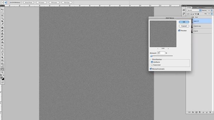Create new adjustment layer icon

[x=200, y=112]
